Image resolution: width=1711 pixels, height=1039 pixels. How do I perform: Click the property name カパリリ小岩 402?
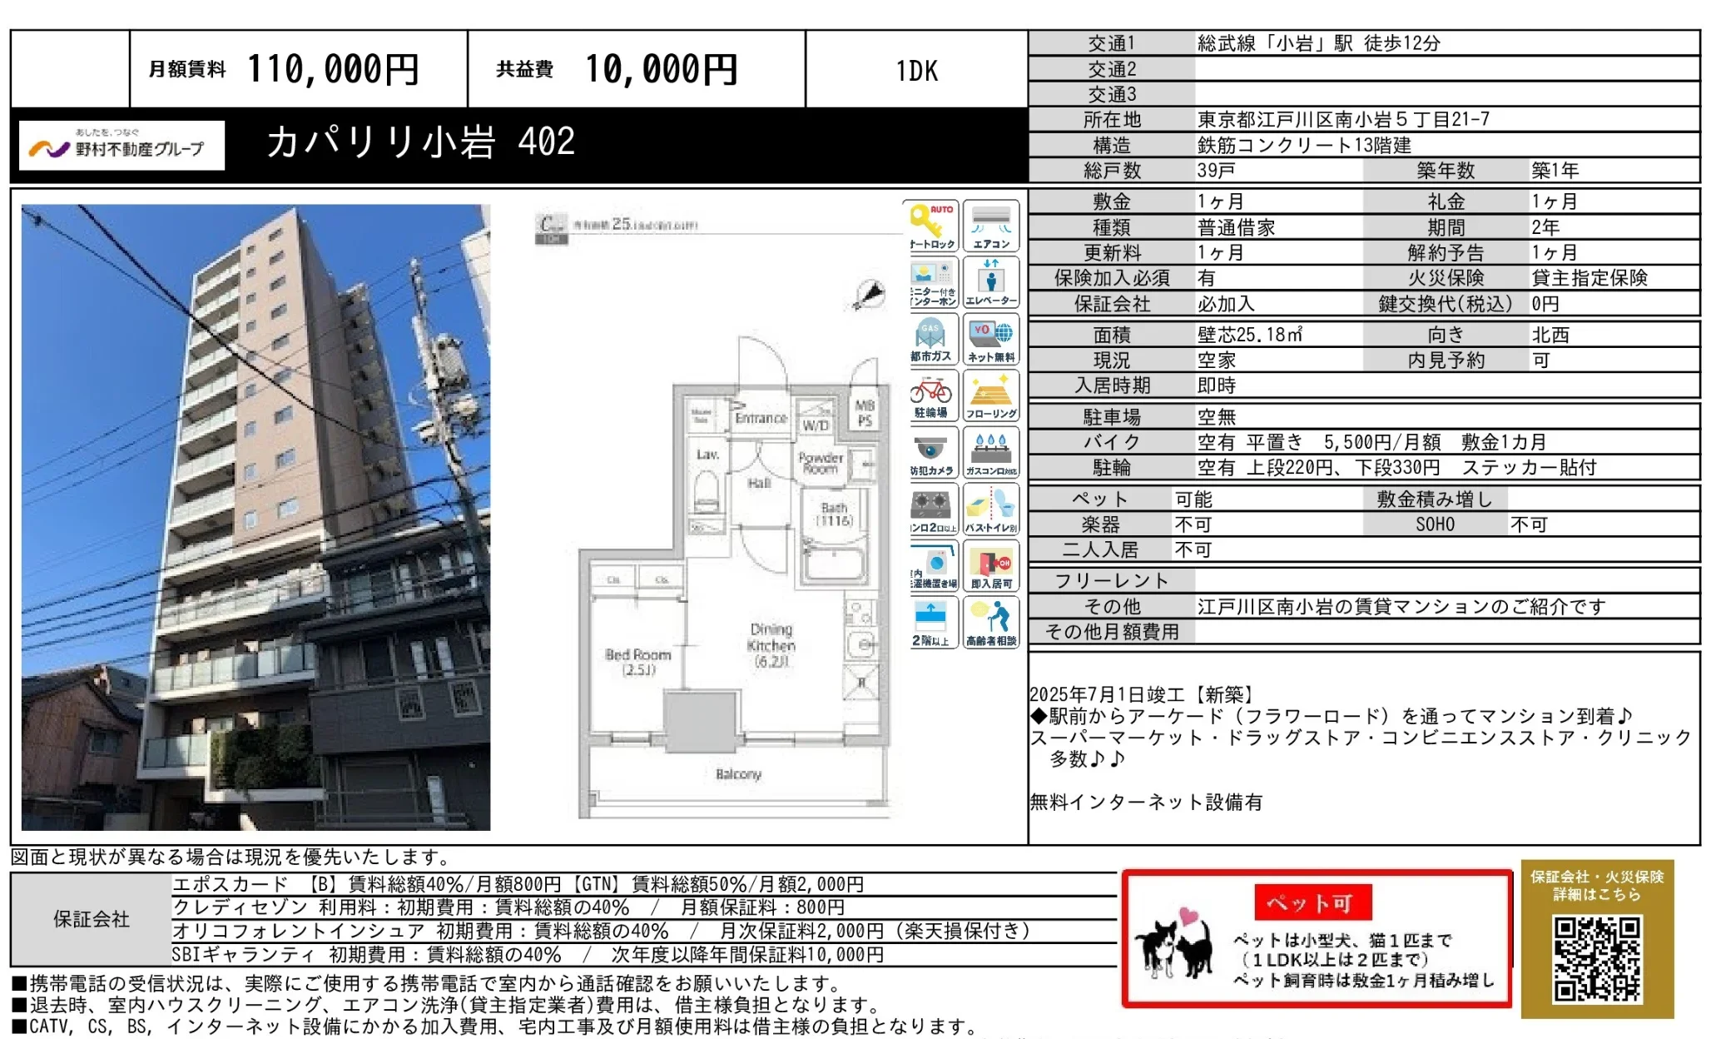click(x=420, y=142)
